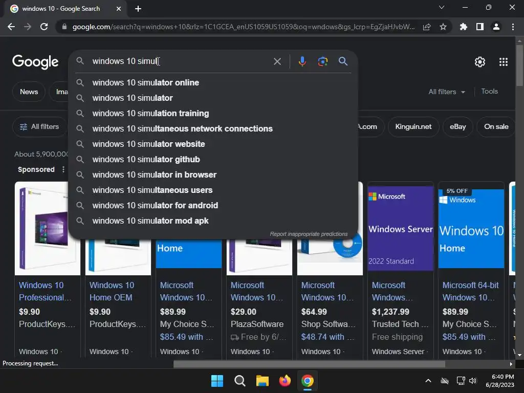Start voice search with microphone icon

pyautogui.click(x=302, y=61)
